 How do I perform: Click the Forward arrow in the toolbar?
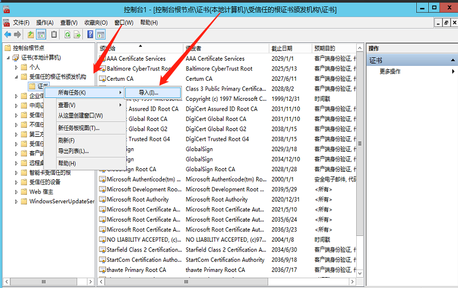[x=18, y=35]
